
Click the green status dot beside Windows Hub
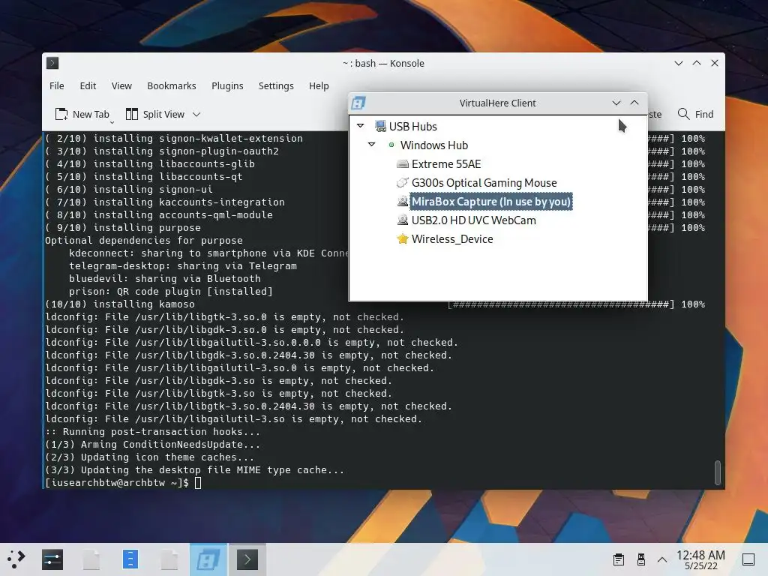[391, 145]
